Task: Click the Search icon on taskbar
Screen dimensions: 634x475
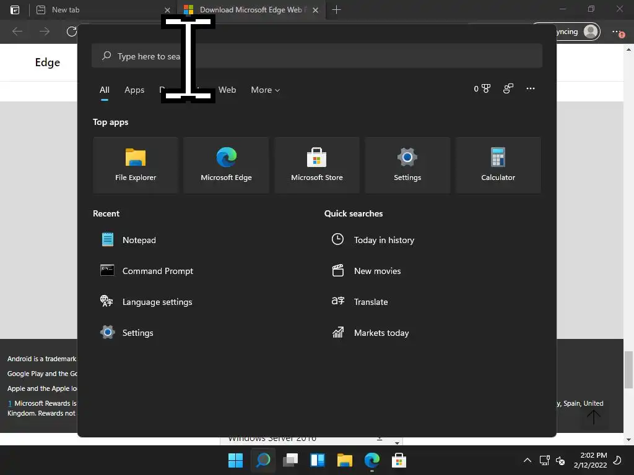Action: click(x=263, y=460)
